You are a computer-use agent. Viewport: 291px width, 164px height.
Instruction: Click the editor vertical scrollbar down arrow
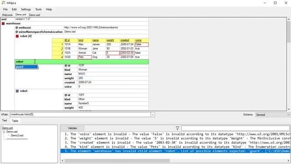click(x=289, y=109)
